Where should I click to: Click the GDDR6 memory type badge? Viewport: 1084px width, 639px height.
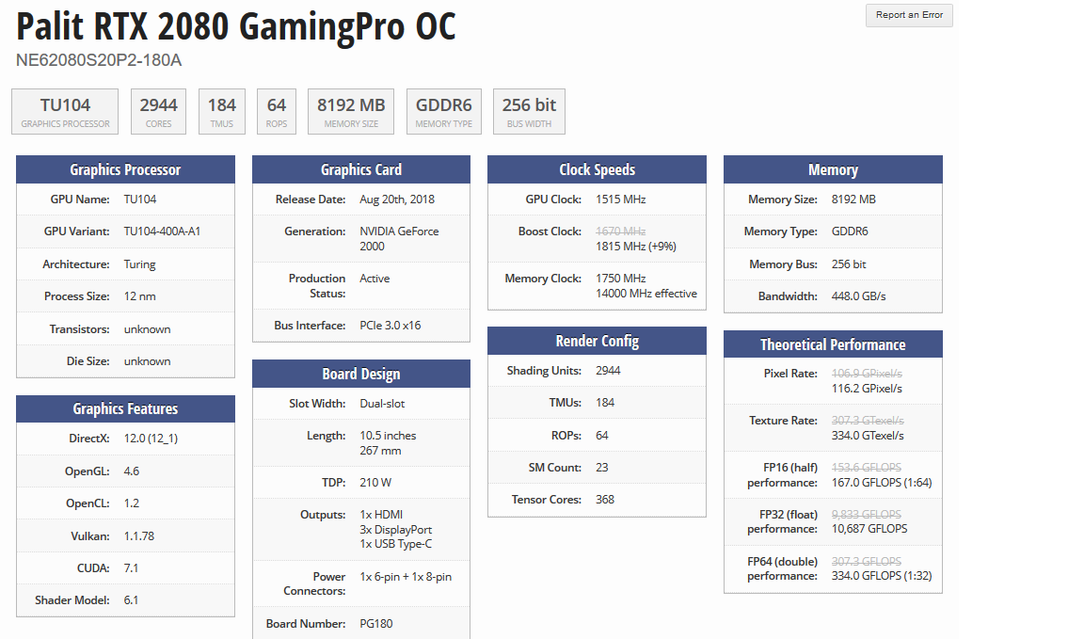point(444,111)
